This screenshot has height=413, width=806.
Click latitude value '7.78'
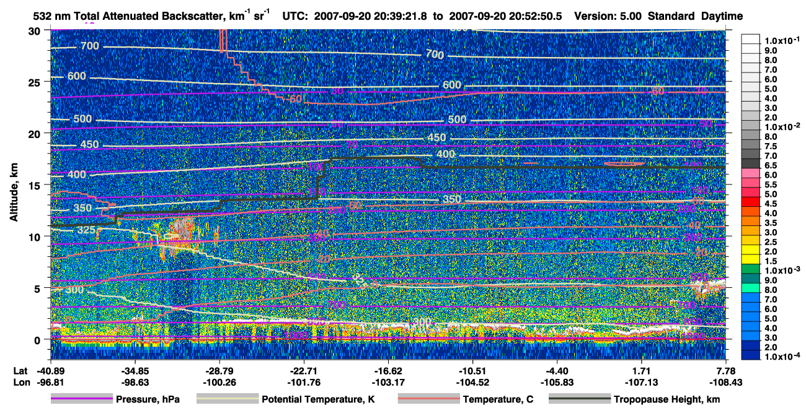(725, 370)
